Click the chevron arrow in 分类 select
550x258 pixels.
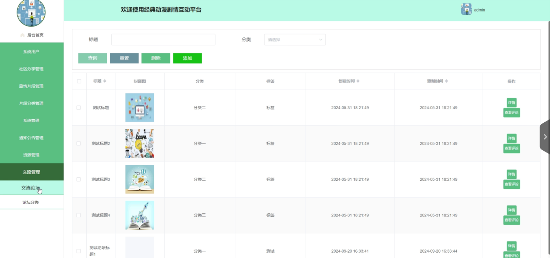point(320,40)
